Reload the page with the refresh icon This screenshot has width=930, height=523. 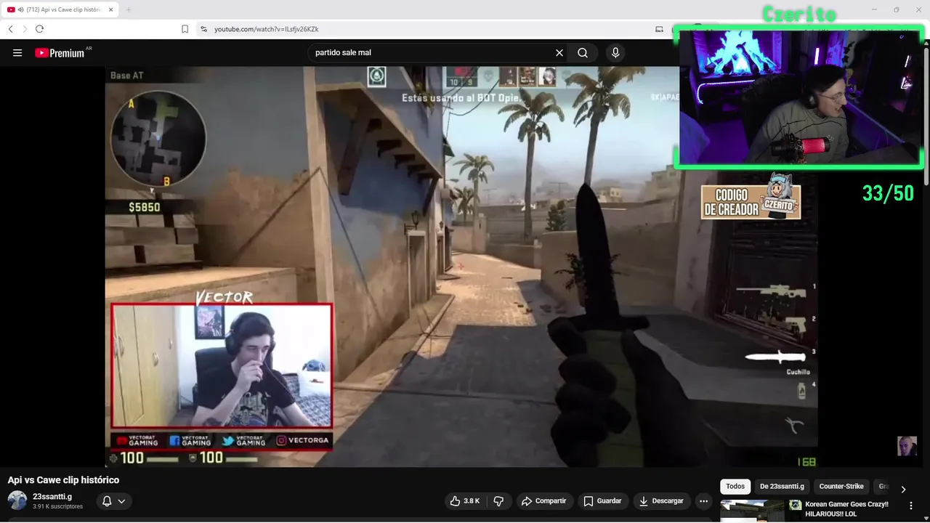(x=39, y=29)
